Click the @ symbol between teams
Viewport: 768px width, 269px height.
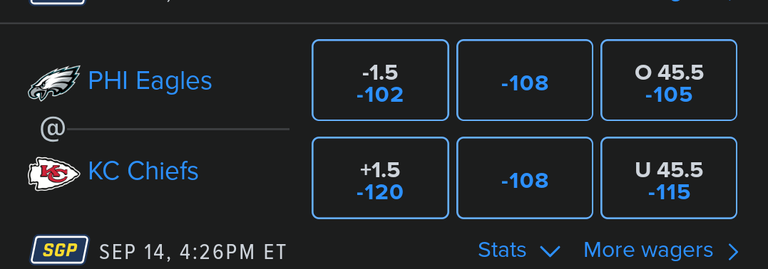click(52, 129)
